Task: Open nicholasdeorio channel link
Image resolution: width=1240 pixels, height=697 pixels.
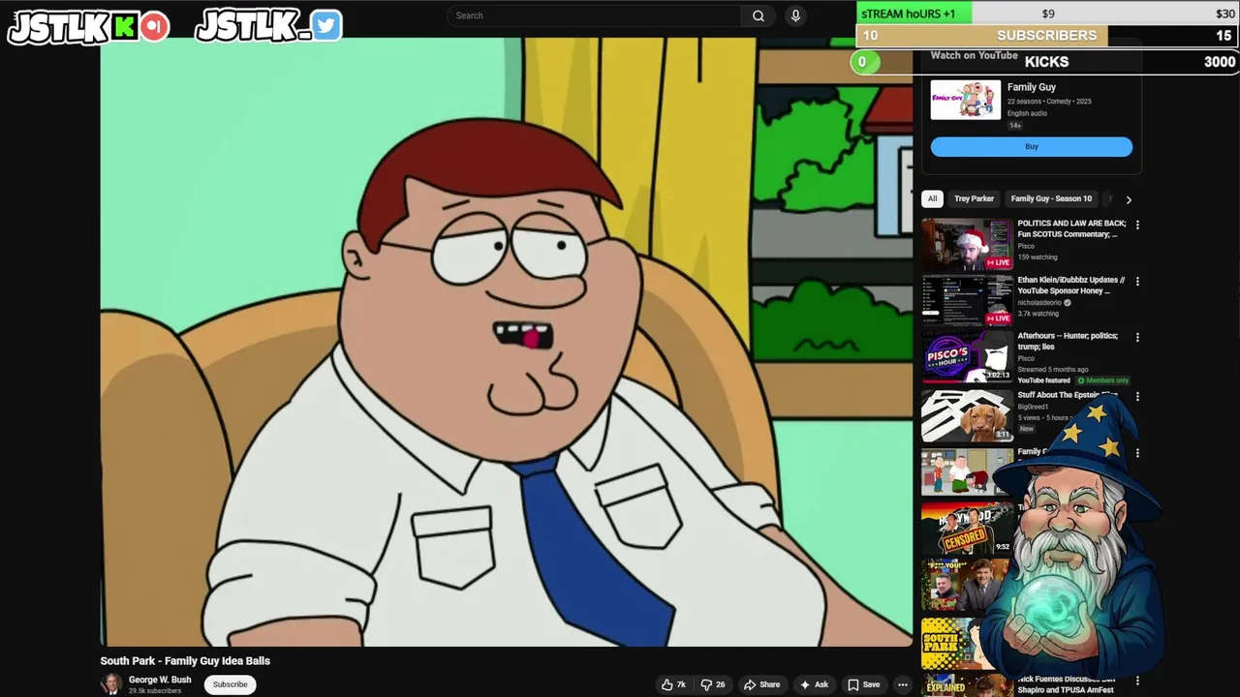Action: pyautogui.click(x=1039, y=302)
